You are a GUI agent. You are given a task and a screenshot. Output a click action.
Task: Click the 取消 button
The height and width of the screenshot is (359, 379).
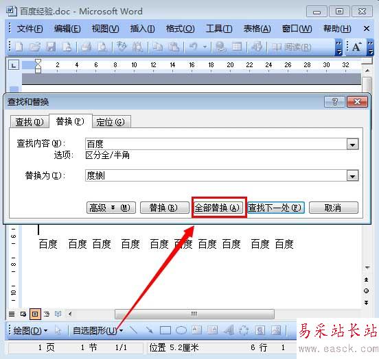[333, 208]
